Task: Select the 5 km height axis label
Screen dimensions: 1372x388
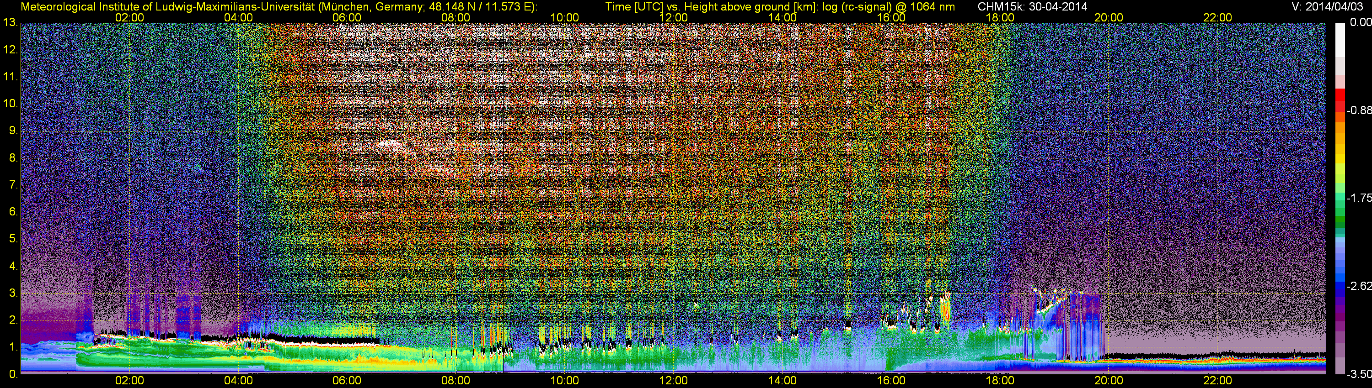Action: 13,239
